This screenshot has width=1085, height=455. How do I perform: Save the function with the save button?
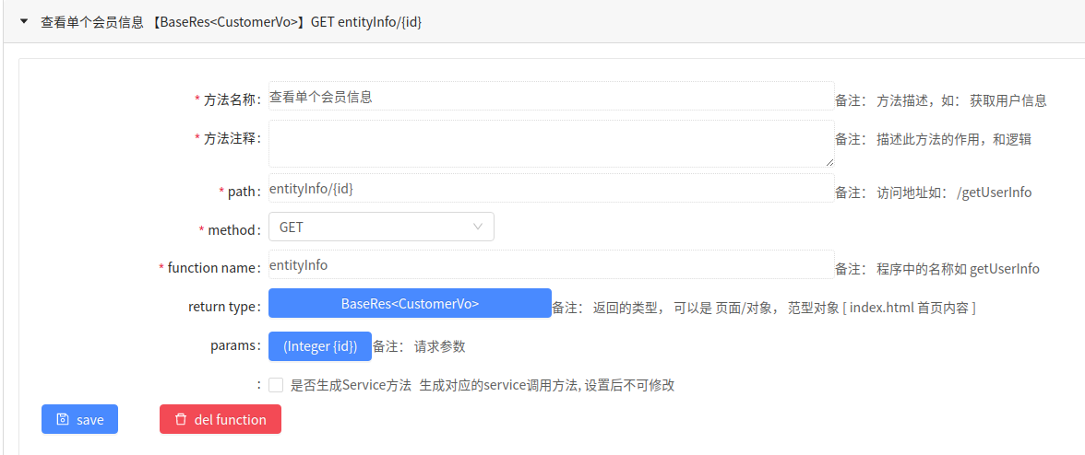click(x=79, y=419)
